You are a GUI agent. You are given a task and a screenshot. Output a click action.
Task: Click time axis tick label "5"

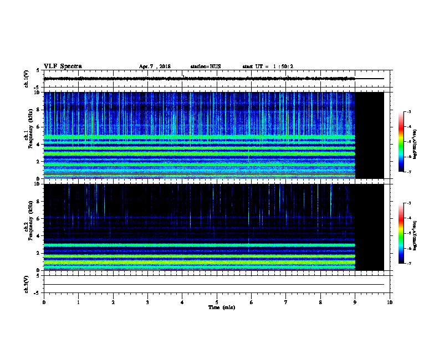[217, 302]
